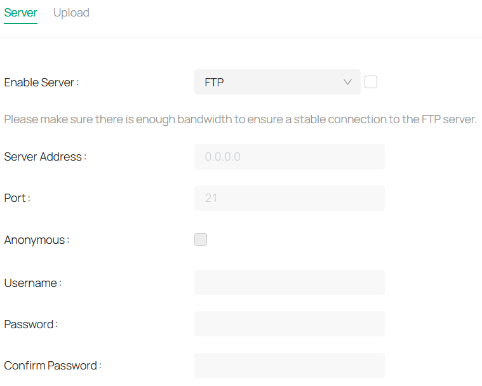The width and height of the screenshot is (482, 386).
Task: Tick the checkbox next to the FTP dropdown
Action: pyautogui.click(x=371, y=82)
